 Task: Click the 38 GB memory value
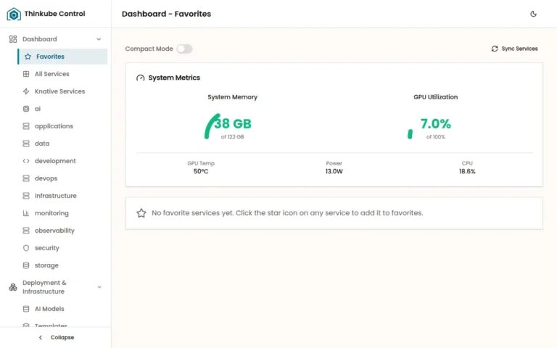[x=233, y=123]
